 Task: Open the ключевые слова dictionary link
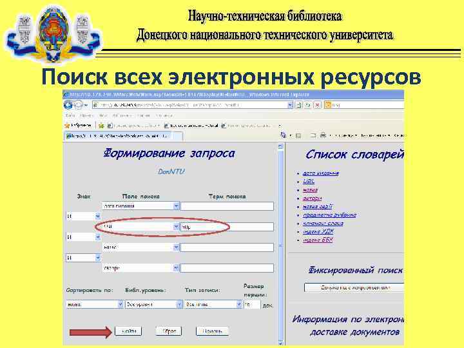(x=323, y=224)
